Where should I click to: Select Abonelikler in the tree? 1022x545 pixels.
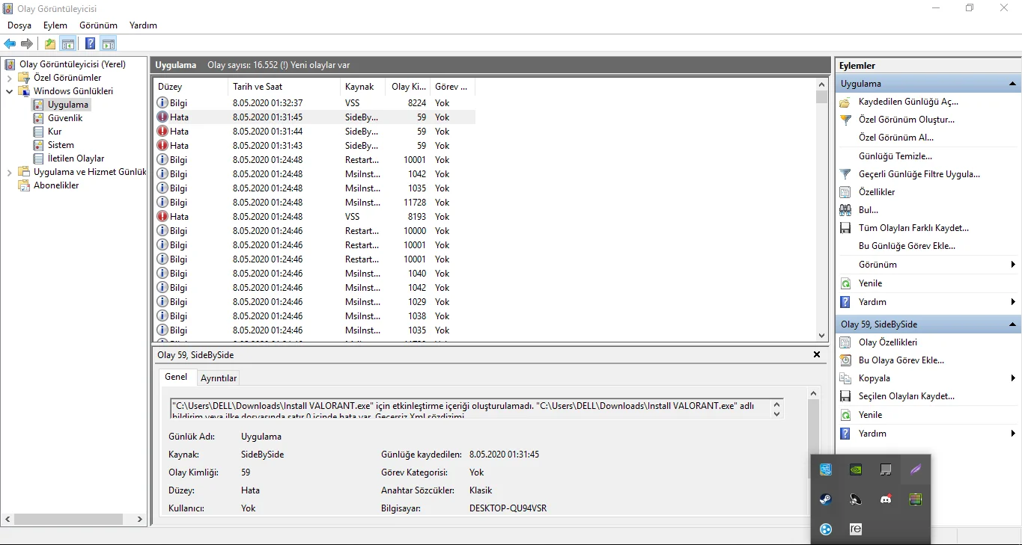(56, 185)
